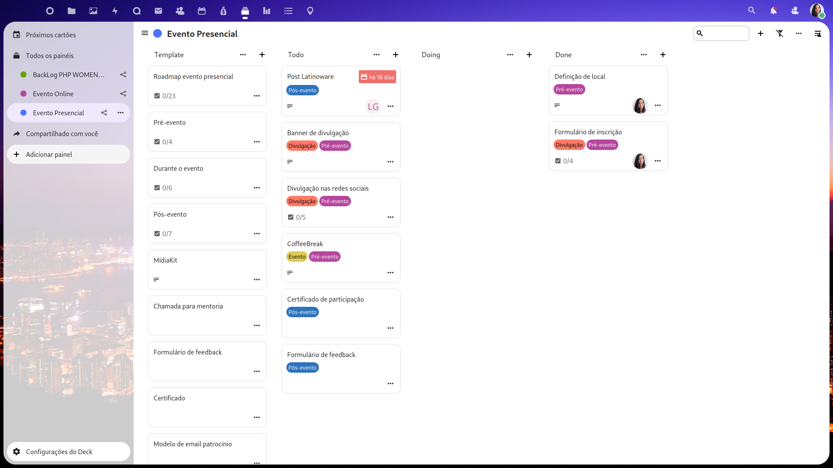Open Evento Presencial sidebar three-dot menu
Image resolution: width=833 pixels, height=468 pixels.
pos(121,113)
